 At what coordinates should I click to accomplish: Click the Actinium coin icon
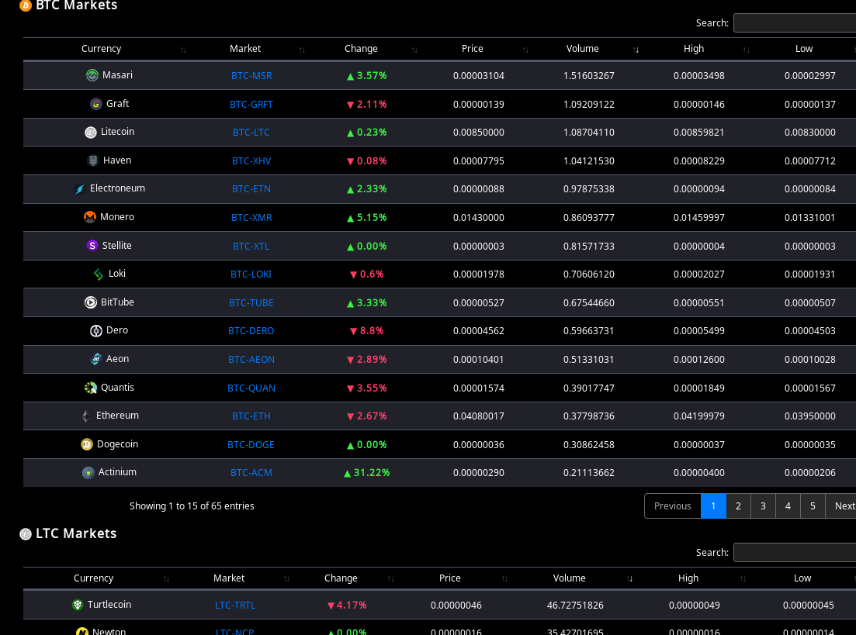(x=88, y=472)
